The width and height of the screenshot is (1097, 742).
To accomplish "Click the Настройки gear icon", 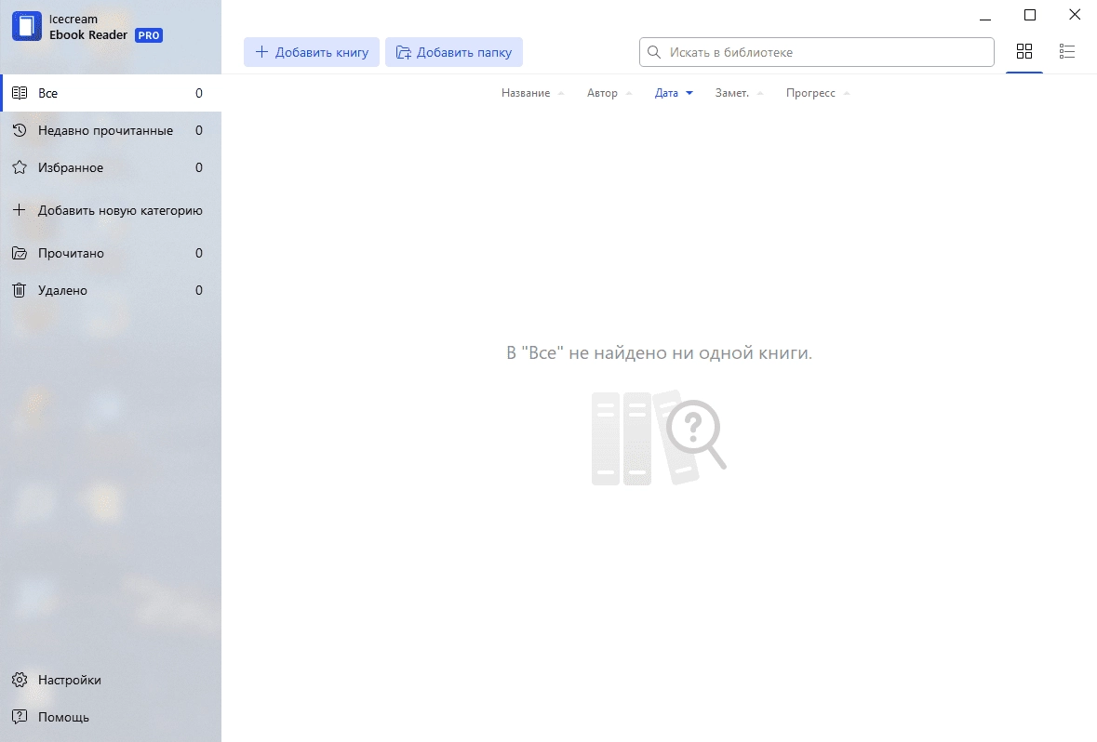I will tap(20, 680).
